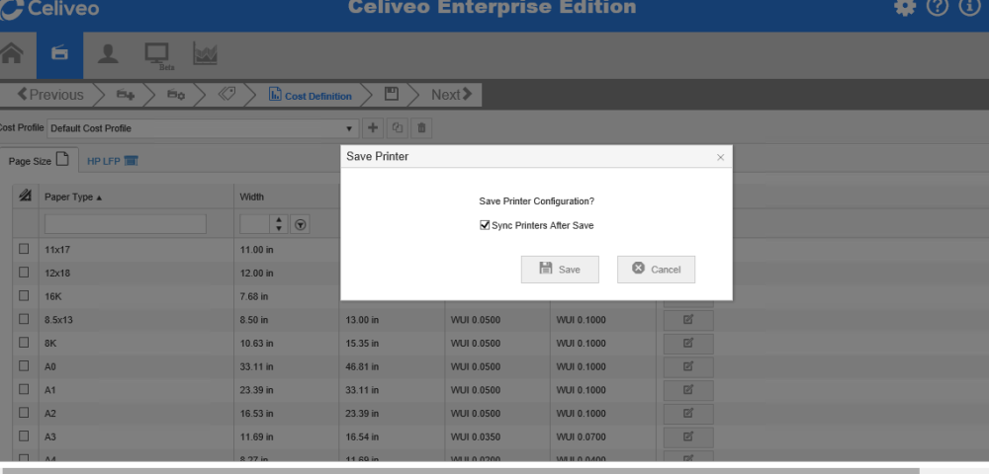Open the info icon in header
Screen dimensions: 989x474
coord(969,7)
